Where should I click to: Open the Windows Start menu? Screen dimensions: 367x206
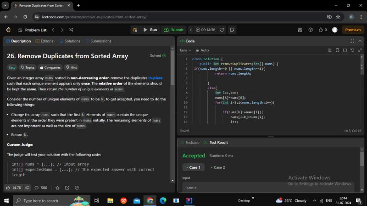click(6, 200)
